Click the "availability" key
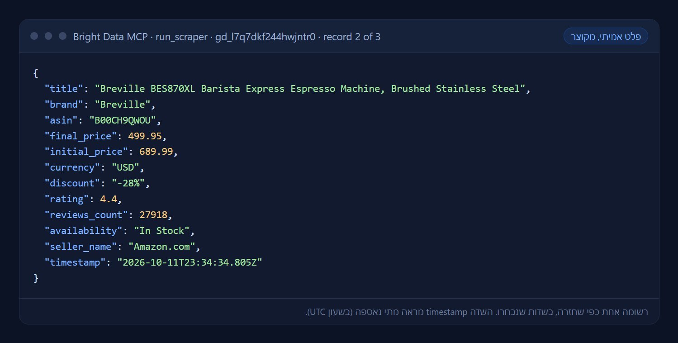This screenshot has width=678, height=343. point(84,231)
